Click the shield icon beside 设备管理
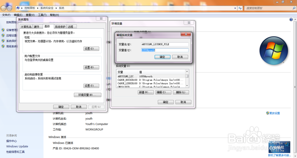Image resolution: width=297 pixels, height=158 pixels. click(3, 30)
